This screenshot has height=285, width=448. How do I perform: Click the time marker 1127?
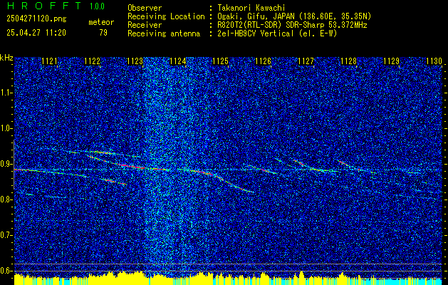[x=306, y=61]
